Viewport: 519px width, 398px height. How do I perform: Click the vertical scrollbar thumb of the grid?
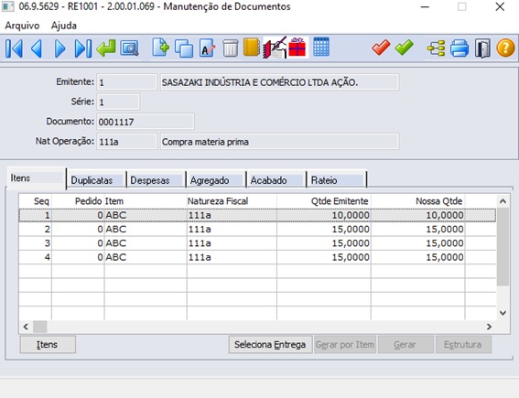pos(503,247)
